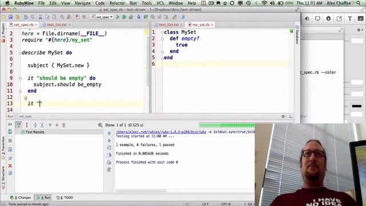Click the Stop square button in Run panel

[10, 141]
